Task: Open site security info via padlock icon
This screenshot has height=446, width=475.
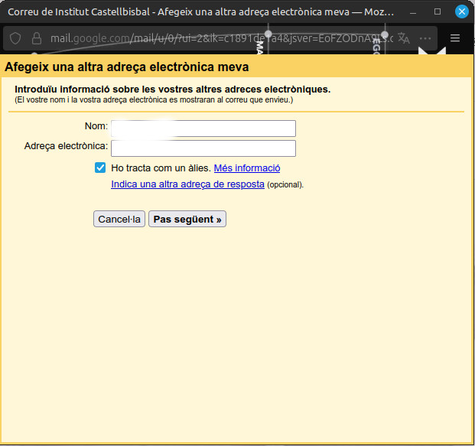Action: pos(35,38)
